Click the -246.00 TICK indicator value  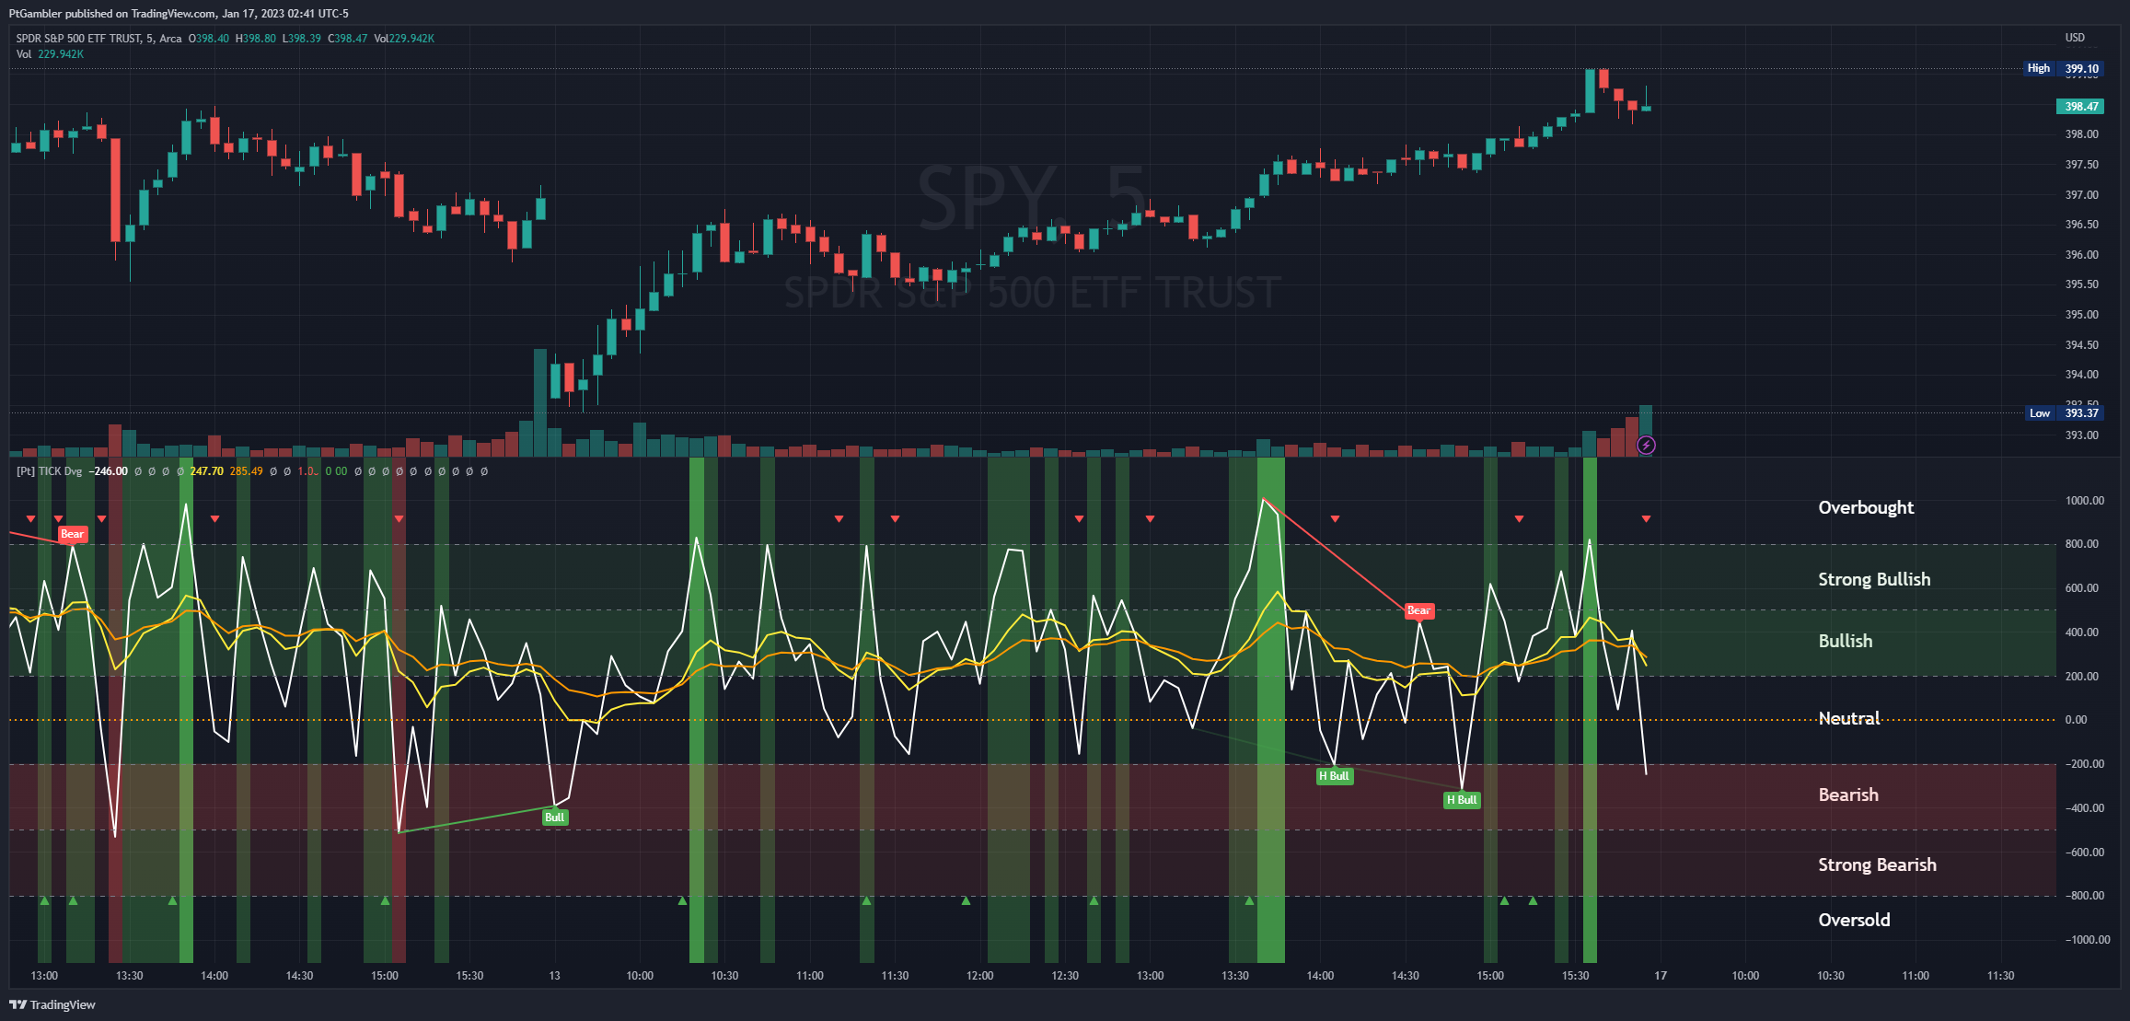(109, 471)
